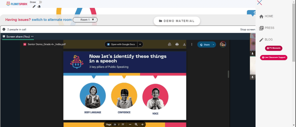Close the side menu with X
The image size is (296, 127).
click(x=259, y=3)
